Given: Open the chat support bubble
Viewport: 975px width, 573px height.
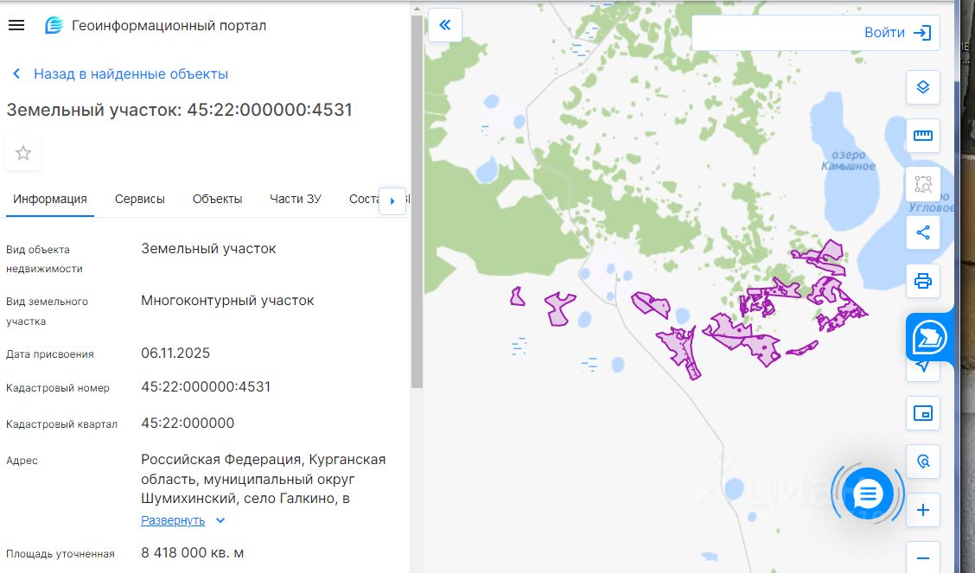Looking at the screenshot, I should point(867,493).
